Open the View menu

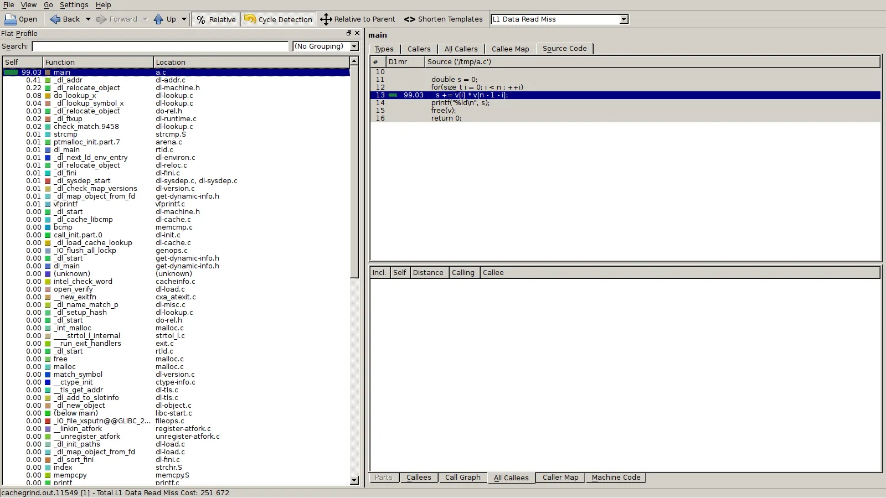(x=29, y=5)
